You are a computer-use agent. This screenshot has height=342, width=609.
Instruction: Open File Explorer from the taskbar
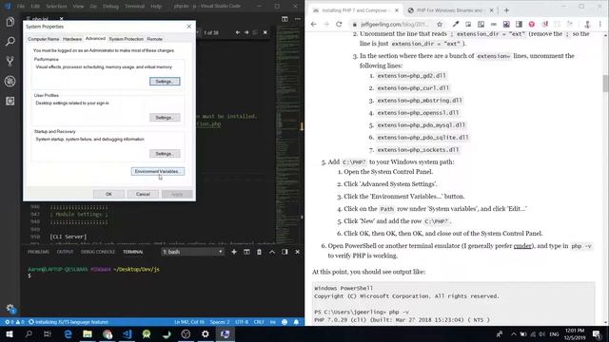point(88,333)
